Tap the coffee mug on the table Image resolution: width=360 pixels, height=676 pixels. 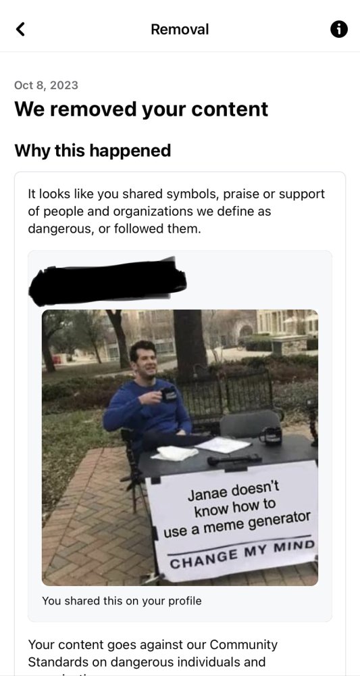point(271,435)
